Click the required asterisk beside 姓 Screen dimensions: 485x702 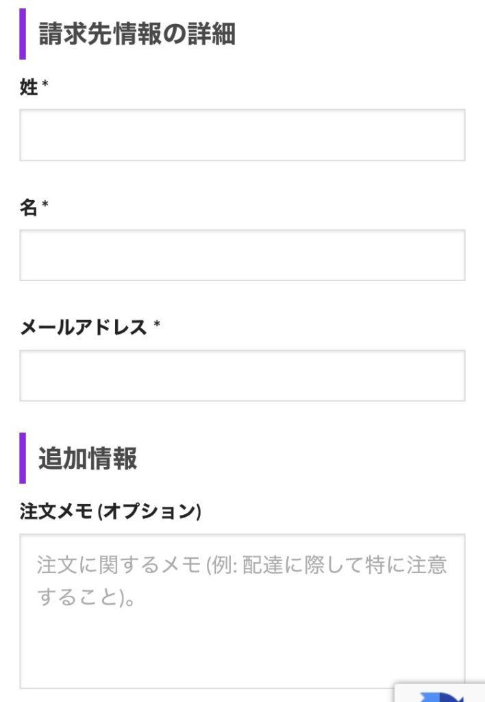pyautogui.click(x=45, y=86)
